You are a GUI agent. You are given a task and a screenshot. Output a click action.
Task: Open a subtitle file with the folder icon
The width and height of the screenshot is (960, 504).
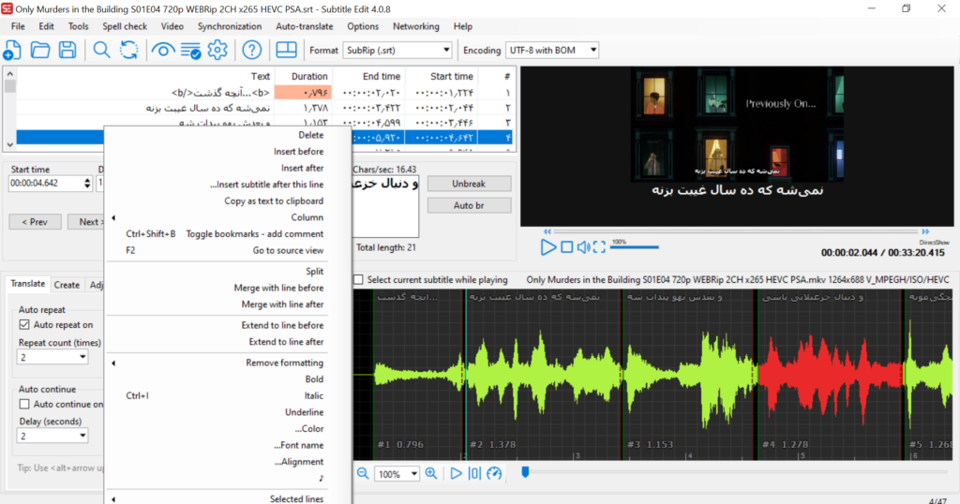[40, 50]
